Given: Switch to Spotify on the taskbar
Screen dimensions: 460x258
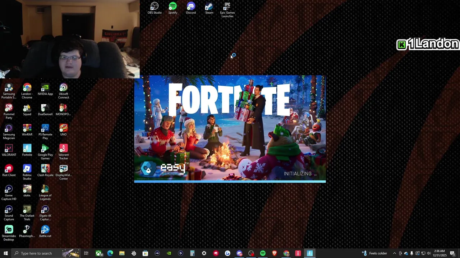Looking at the screenshot, I should [263, 253].
